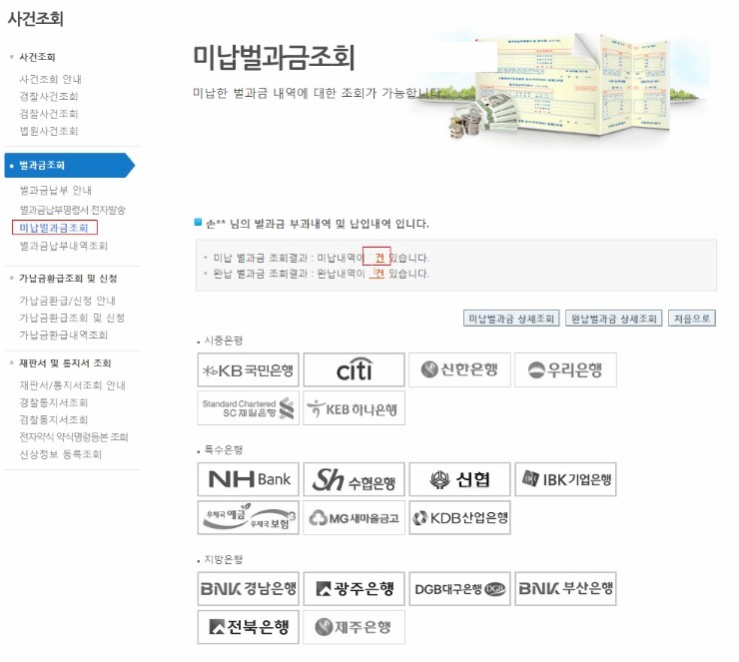
Task: Open the 우체국 예금 보험 logo
Action: point(248,518)
